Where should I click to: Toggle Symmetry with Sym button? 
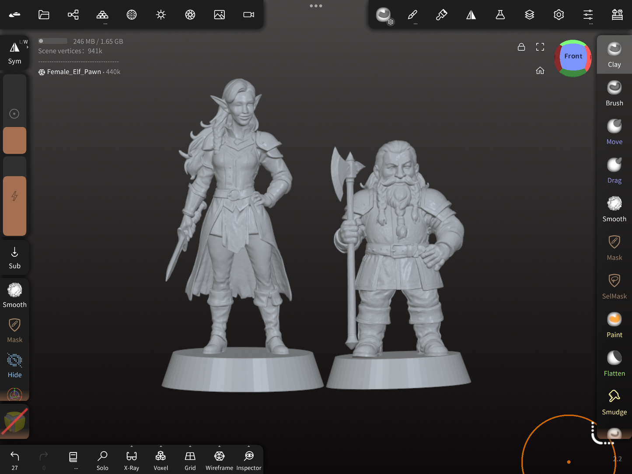pos(14,52)
